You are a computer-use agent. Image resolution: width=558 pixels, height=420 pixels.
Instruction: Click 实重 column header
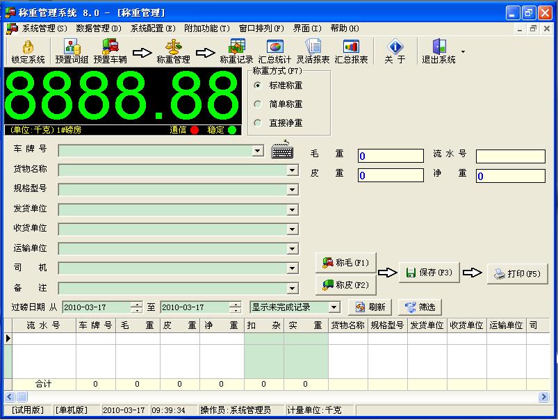(x=306, y=325)
